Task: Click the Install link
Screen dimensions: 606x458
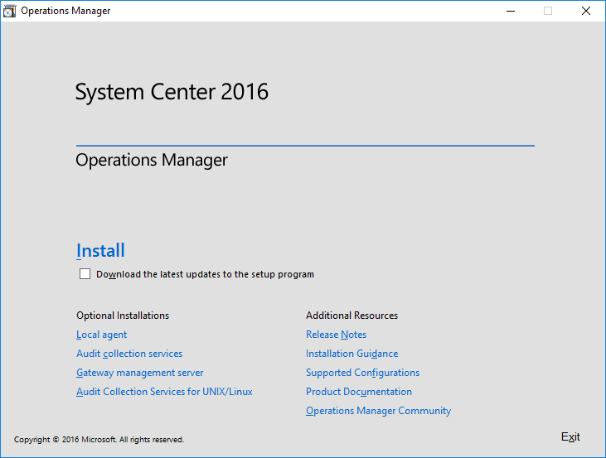Action: point(100,251)
